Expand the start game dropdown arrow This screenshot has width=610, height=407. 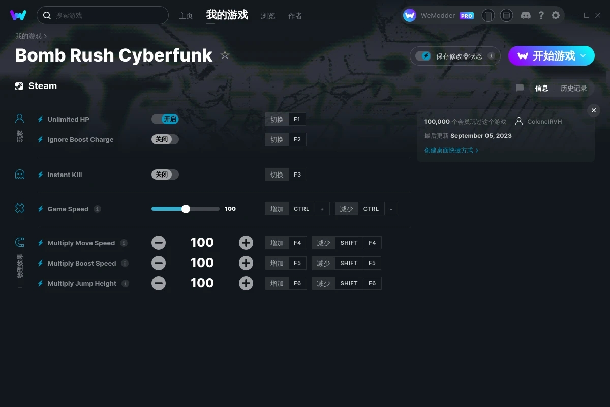583,55
